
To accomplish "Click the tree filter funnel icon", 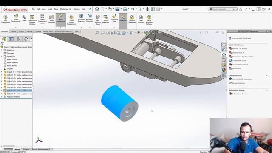I will (x=2, y=43).
